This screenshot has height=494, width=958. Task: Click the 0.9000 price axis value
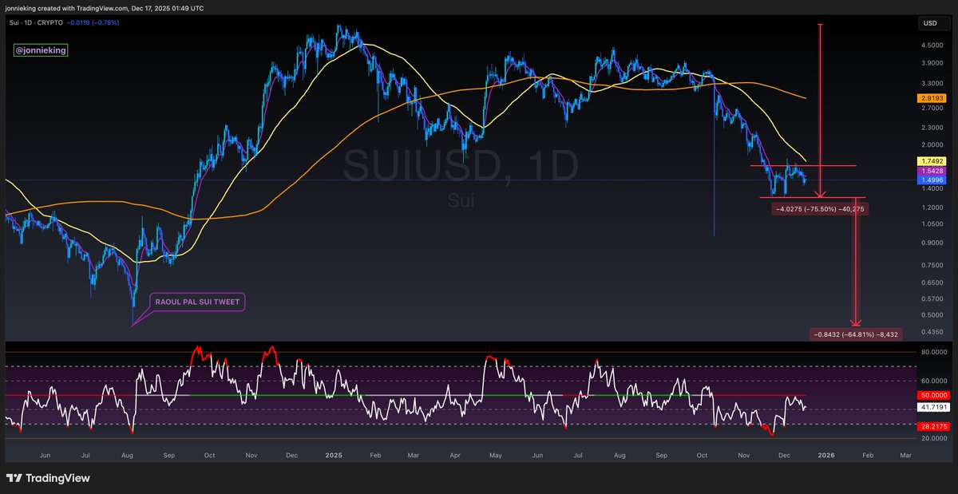(932, 243)
